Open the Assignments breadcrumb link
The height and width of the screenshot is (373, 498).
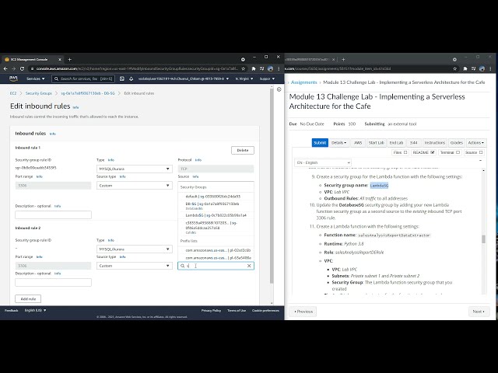[x=304, y=82]
